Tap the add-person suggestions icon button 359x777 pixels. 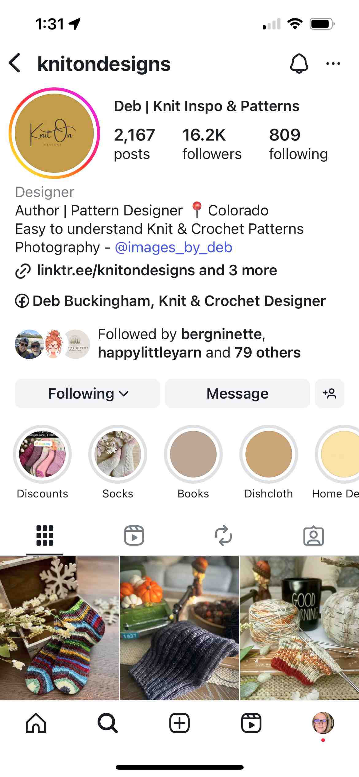(330, 393)
